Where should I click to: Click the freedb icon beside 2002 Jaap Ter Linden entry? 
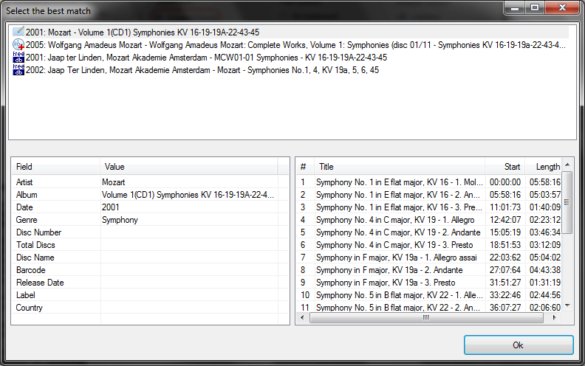pyautogui.click(x=18, y=70)
